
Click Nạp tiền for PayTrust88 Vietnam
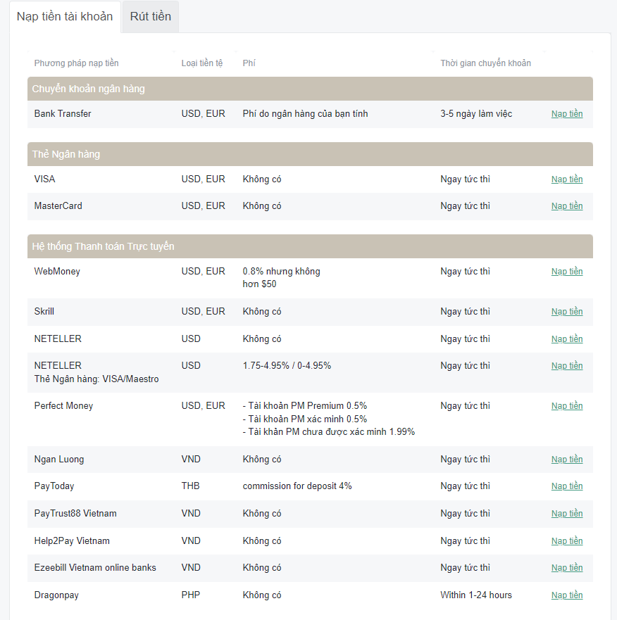(567, 513)
